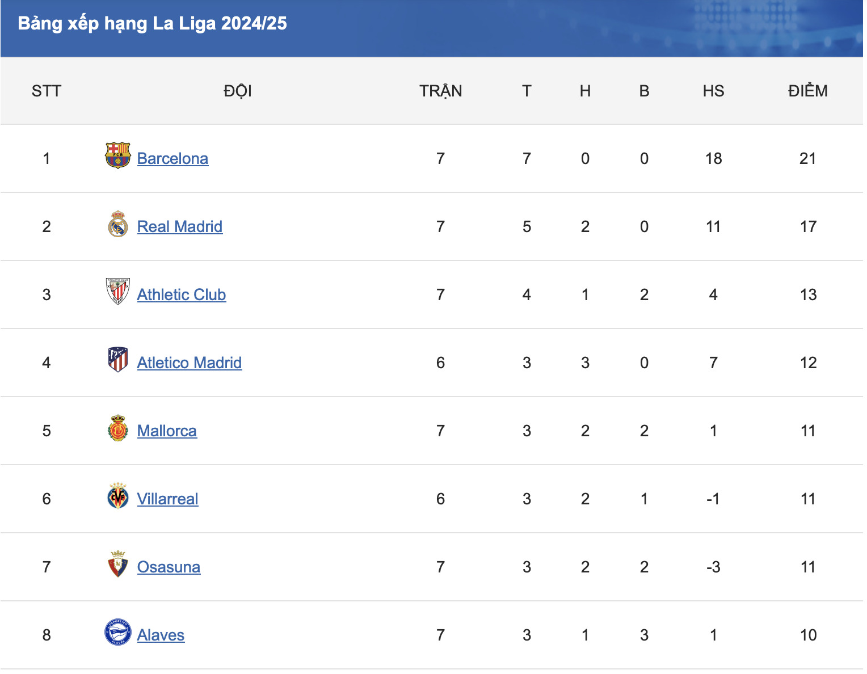Go to the Atletico Madrid team page
Image resolution: width=867 pixels, height=674 pixels.
(190, 363)
